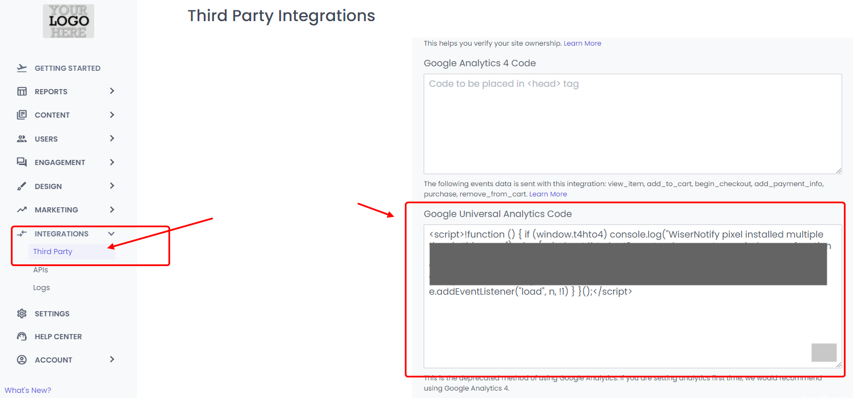Click the Getting Started airplane icon
Viewport: 853px width, 398px height.
tap(22, 68)
